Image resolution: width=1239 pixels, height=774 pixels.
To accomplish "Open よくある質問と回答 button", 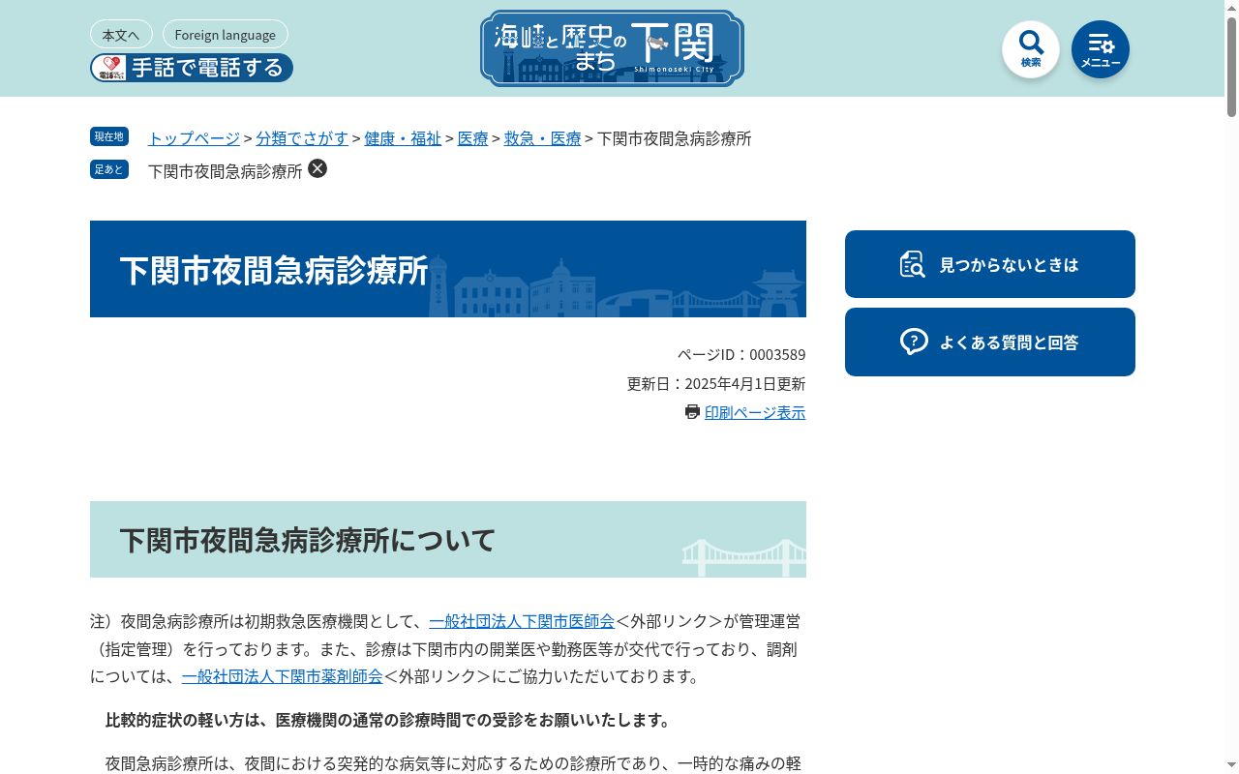I will click(x=990, y=342).
